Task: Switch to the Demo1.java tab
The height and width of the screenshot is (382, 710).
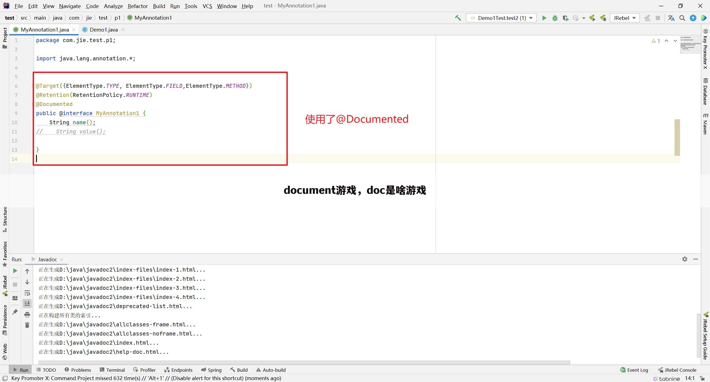Action: tap(104, 30)
